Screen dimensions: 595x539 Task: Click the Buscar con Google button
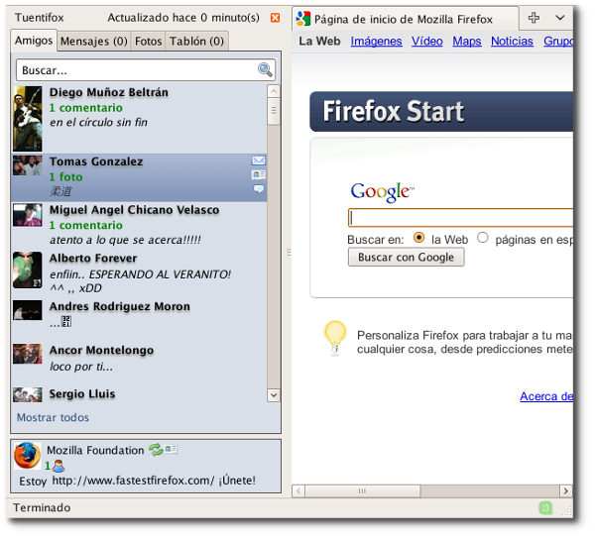(x=406, y=257)
